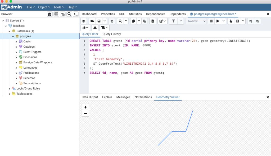Execute the query with the play button
Screen dimensions: 271x156
217,21
